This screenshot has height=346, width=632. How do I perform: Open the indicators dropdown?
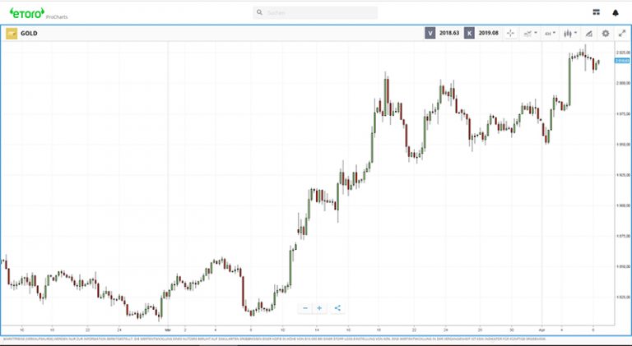click(x=530, y=33)
